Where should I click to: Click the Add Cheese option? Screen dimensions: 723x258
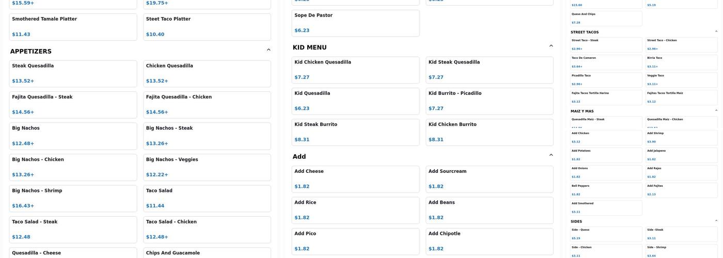click(x=355, y=179)
